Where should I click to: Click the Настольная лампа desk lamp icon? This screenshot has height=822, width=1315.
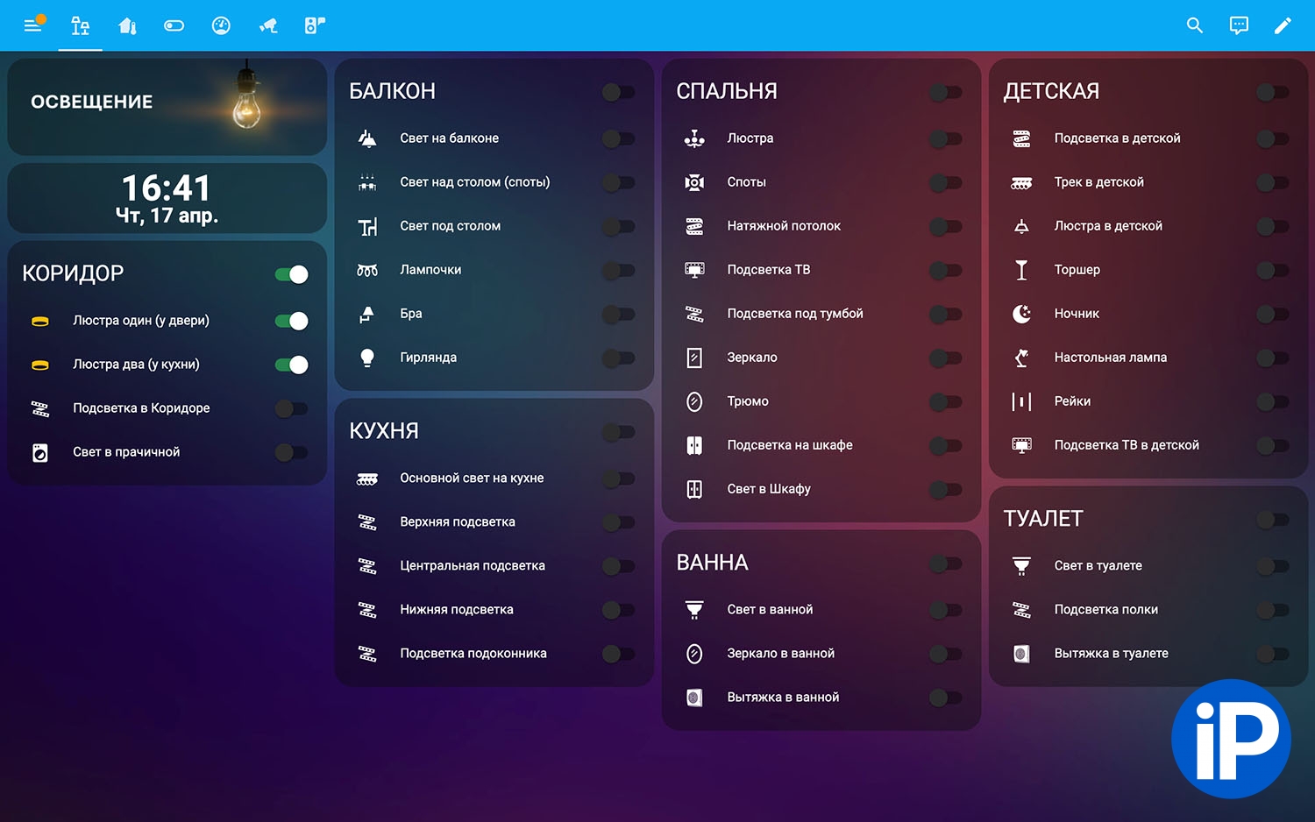click(1021, 358)
